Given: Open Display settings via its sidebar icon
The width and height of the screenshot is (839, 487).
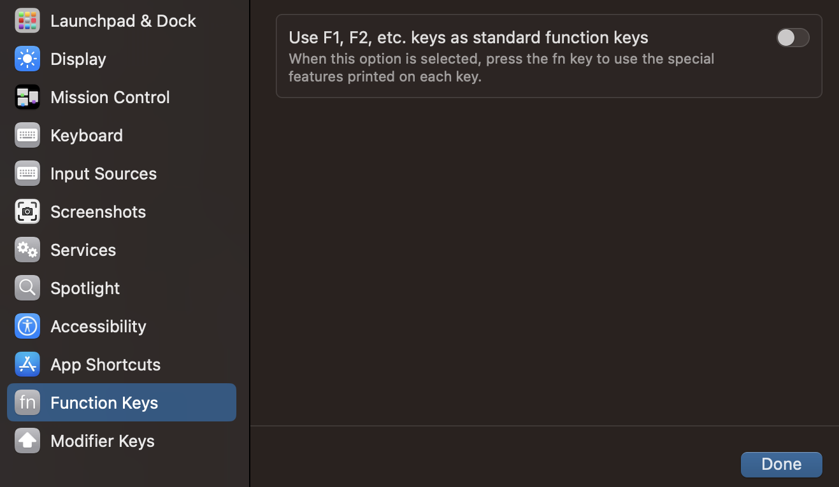Looking at the screenshot, I should click(x=27, y=59).
